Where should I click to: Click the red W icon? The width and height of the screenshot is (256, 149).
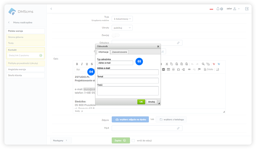[x=214, y=64]
